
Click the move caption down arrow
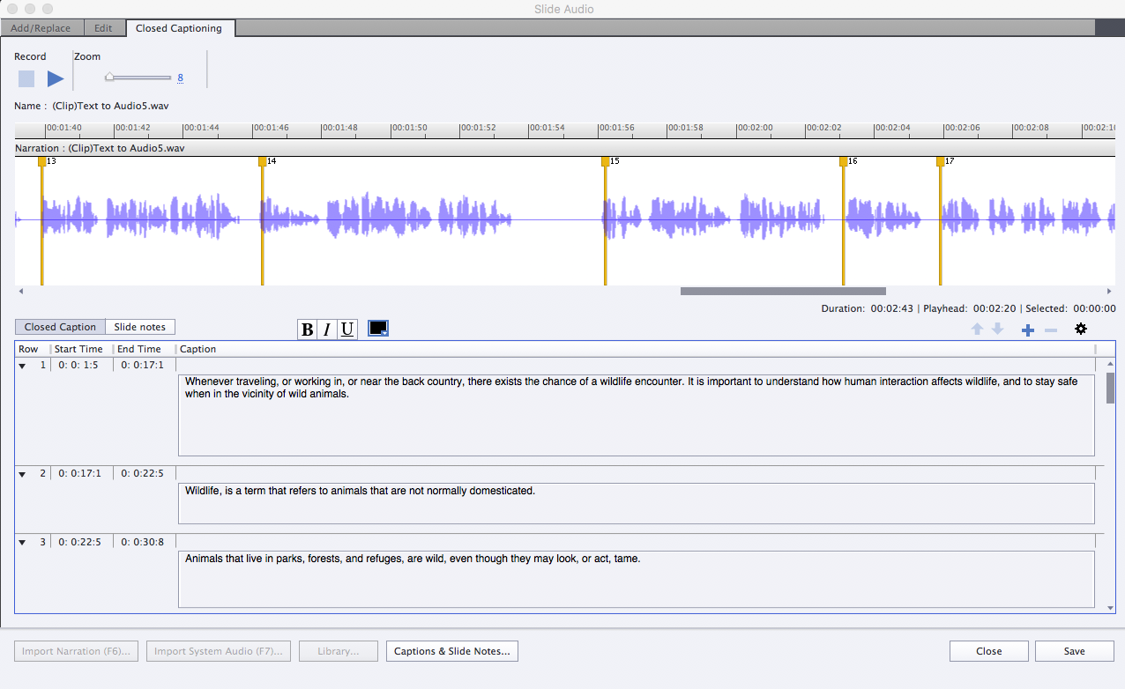pyautogui.click(x=997, y=329)
